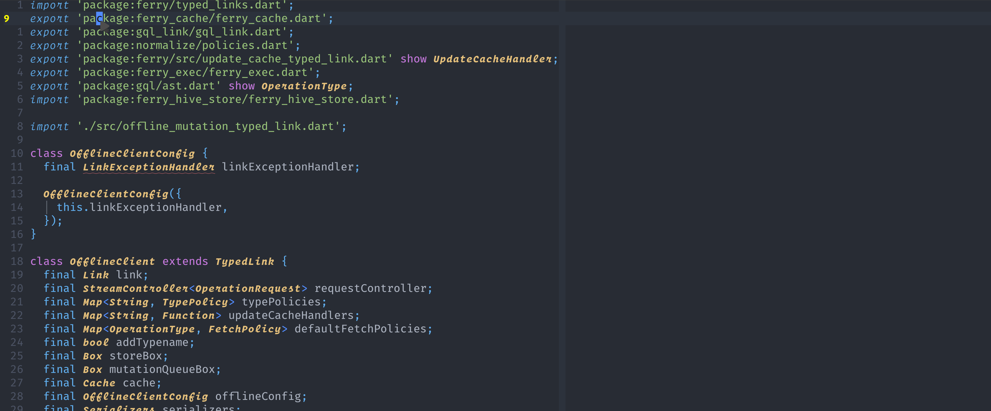Image resolution: width=991 pixels, height=411 pixels.
Task: Click the underlined LinkExceptionHandler error
Action: tap(148, 167)
